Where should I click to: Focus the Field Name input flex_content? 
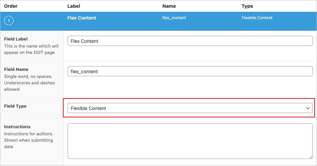190,71
